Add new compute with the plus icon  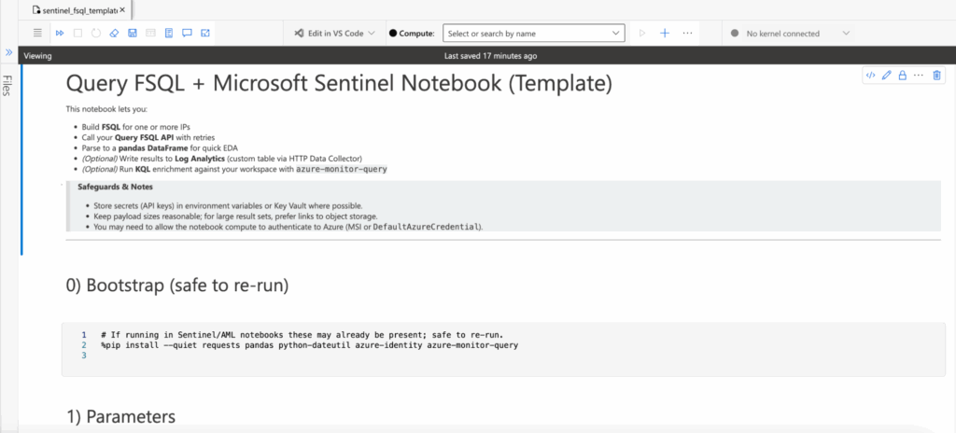[665, 34]
